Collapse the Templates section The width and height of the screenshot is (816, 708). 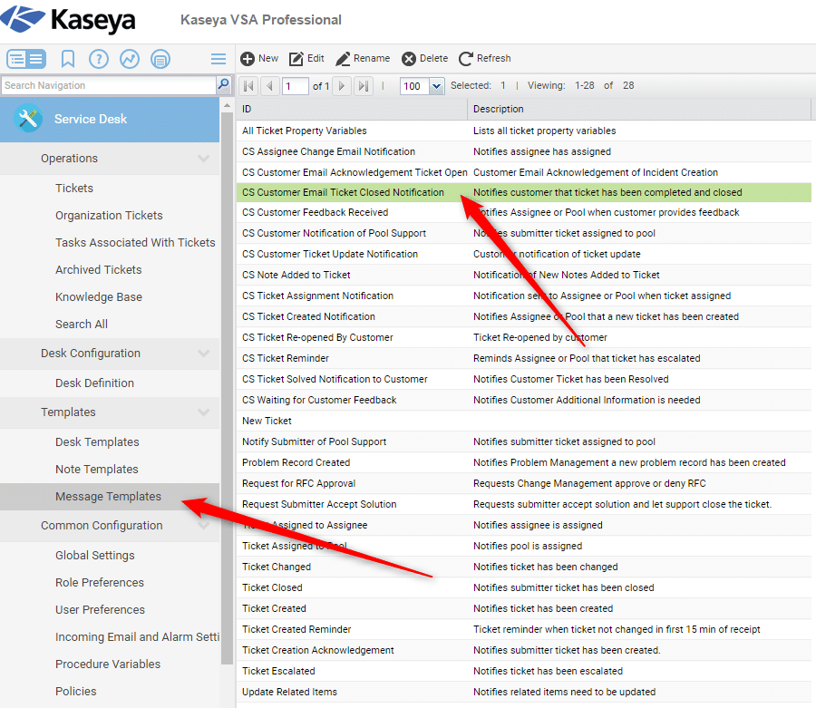coord(203,412)
